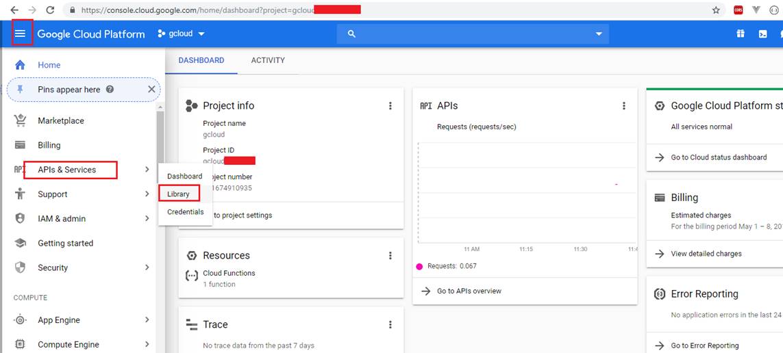
Task: Click the Compute Engine chip icon
Action: tap(20, 345)
